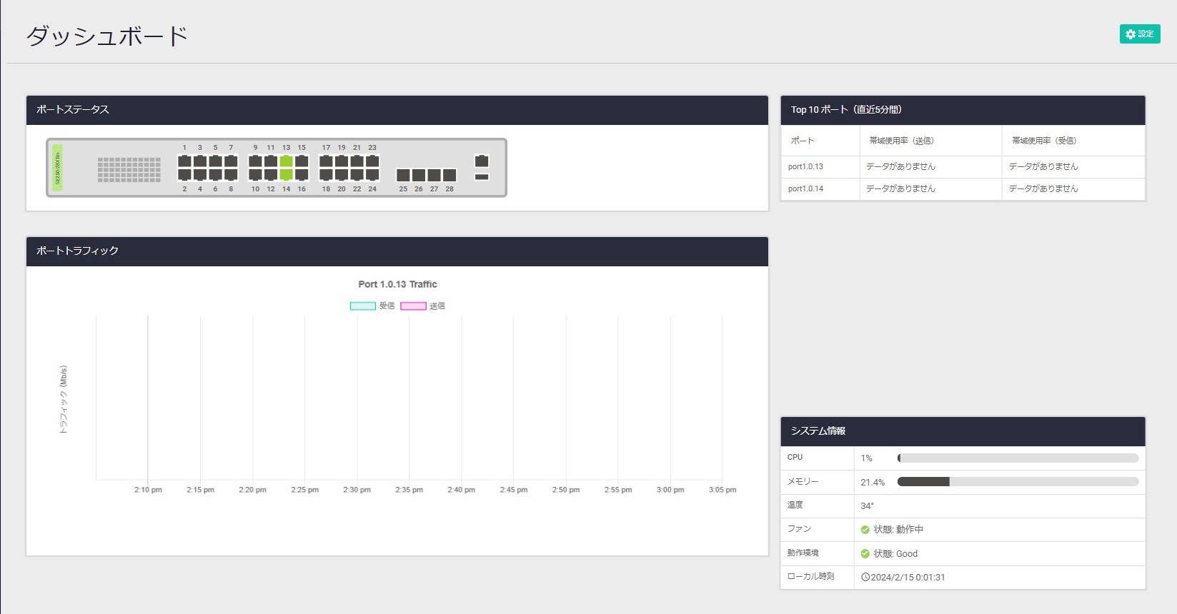Click the memory usage progress bar
The height and width of the screenshot is (614, 1177).
(x=1018, y=482)
